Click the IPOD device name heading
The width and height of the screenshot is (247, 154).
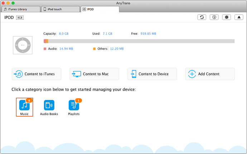click(x=9, y=18)
